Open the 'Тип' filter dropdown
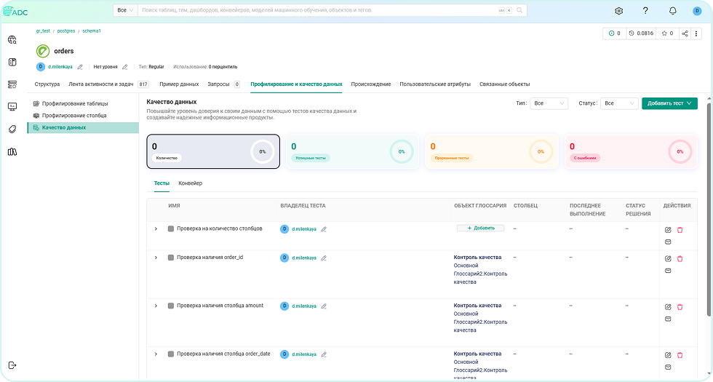 tap(549, 103)
